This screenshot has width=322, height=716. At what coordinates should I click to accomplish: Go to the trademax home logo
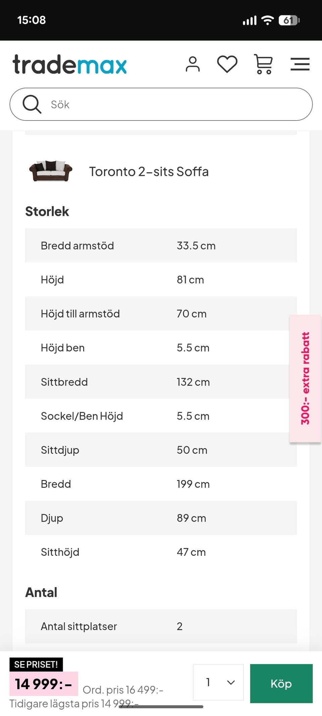point(70,64)
